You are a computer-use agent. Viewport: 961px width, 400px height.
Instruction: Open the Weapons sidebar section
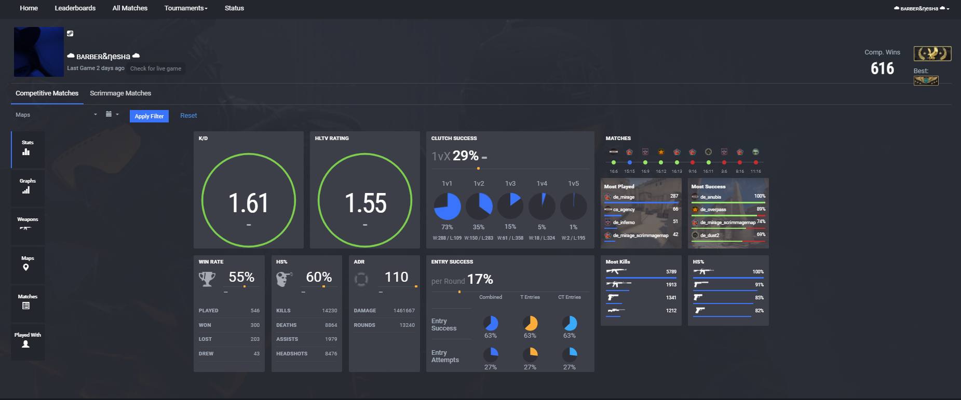tap(28, 226)
